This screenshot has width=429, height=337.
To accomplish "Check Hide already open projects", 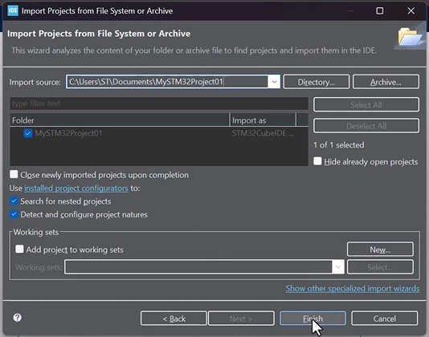I will pos(317,161).
